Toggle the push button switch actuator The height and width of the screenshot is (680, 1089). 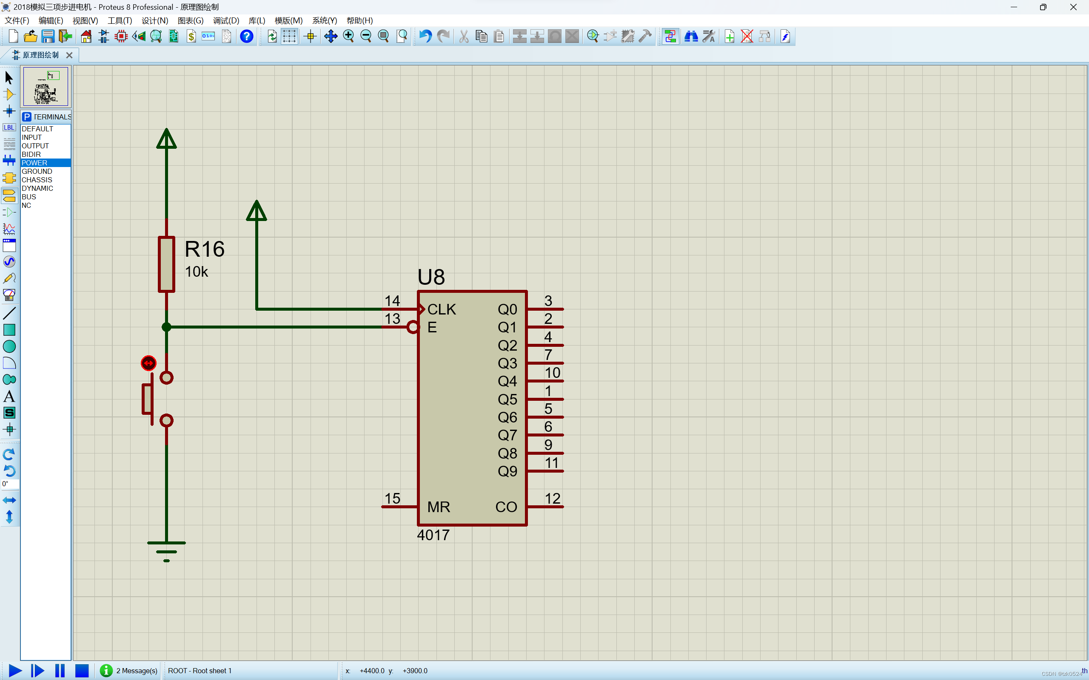pyautogui.click(x=148, y=363)
